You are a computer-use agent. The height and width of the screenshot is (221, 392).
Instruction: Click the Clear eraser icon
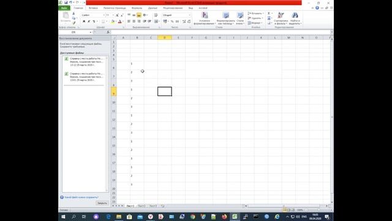point(269,23)
